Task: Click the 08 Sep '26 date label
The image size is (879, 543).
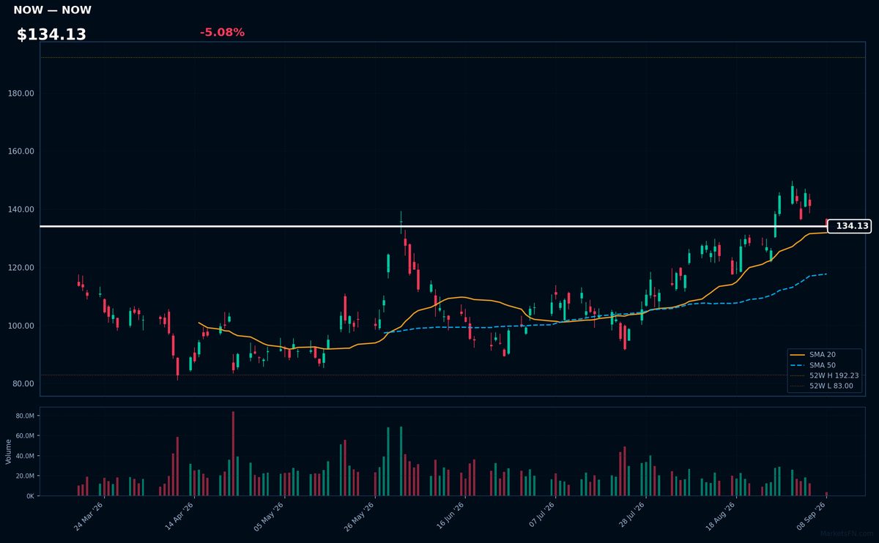Action: tap(812, 517)
